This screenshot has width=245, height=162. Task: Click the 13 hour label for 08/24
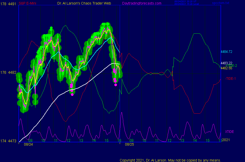coord(81,141)
